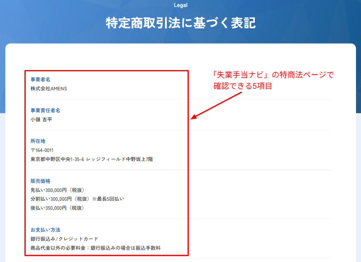361x262 pixels.
Task: Click the line 分割払い300,000円 最長5回払い
Action: click(77, 199)
